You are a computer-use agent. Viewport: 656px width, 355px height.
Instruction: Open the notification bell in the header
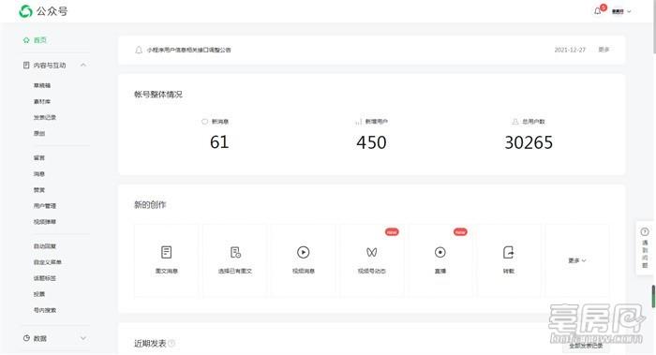point(598,11)
